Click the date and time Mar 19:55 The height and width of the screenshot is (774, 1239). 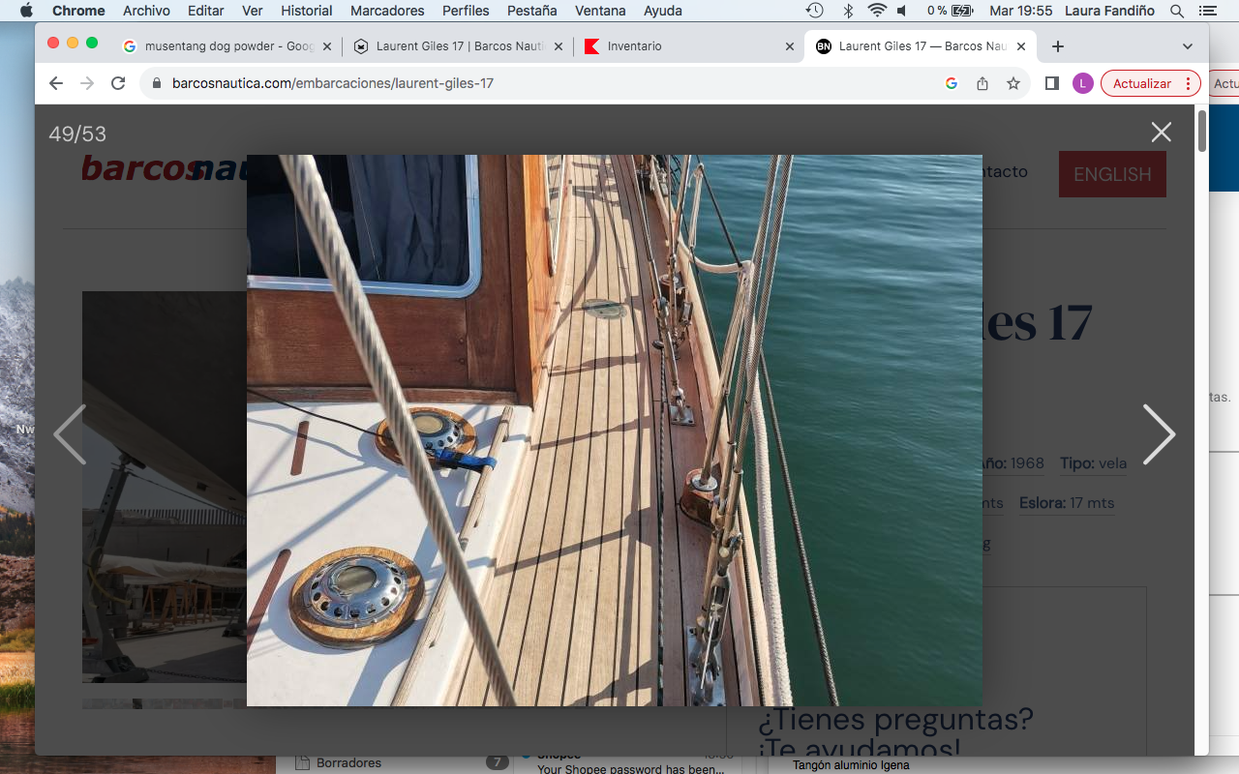coord(1020,11)
